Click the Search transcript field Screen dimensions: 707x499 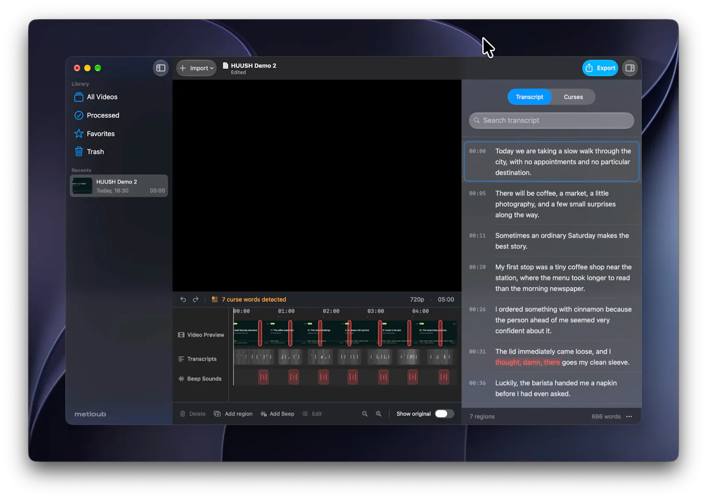coord(551,120)
